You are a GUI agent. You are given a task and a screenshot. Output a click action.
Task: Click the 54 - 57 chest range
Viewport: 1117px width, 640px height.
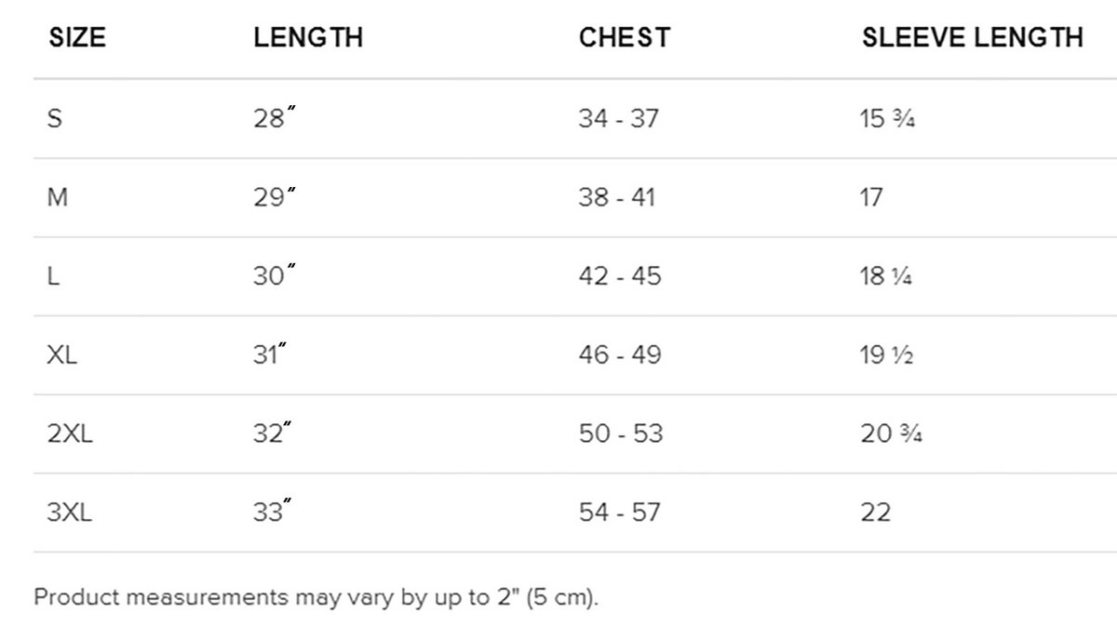(620, 513)
